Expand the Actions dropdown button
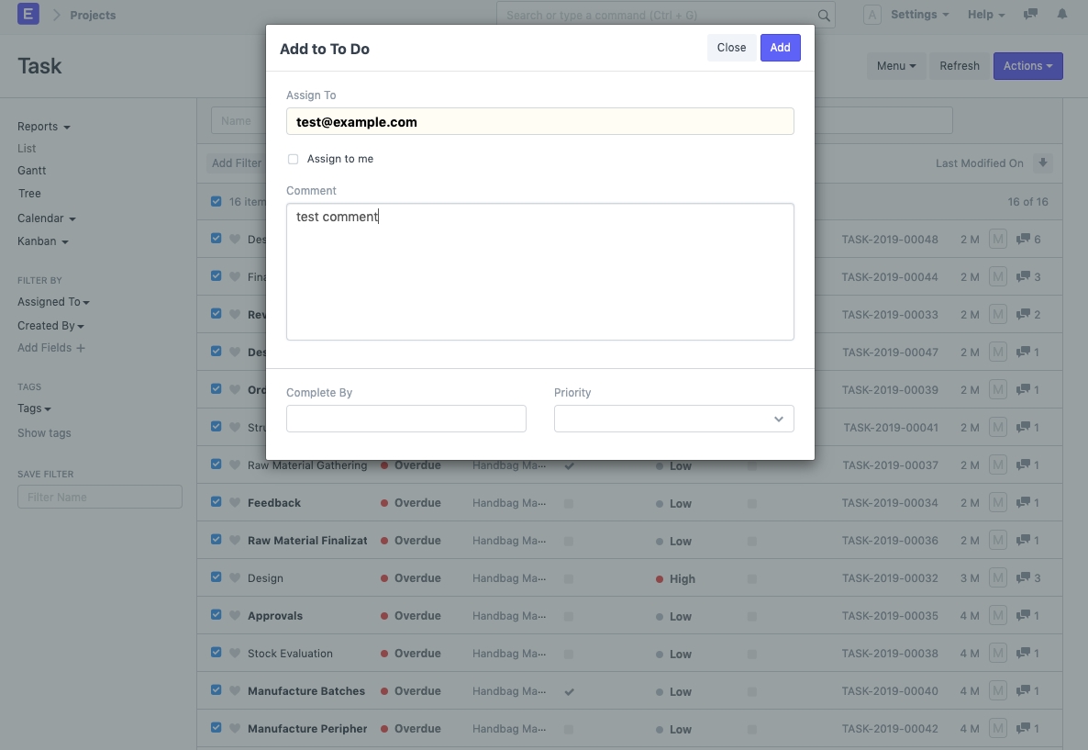This screenshot has height=750, width=1088. coord(1027,66)
